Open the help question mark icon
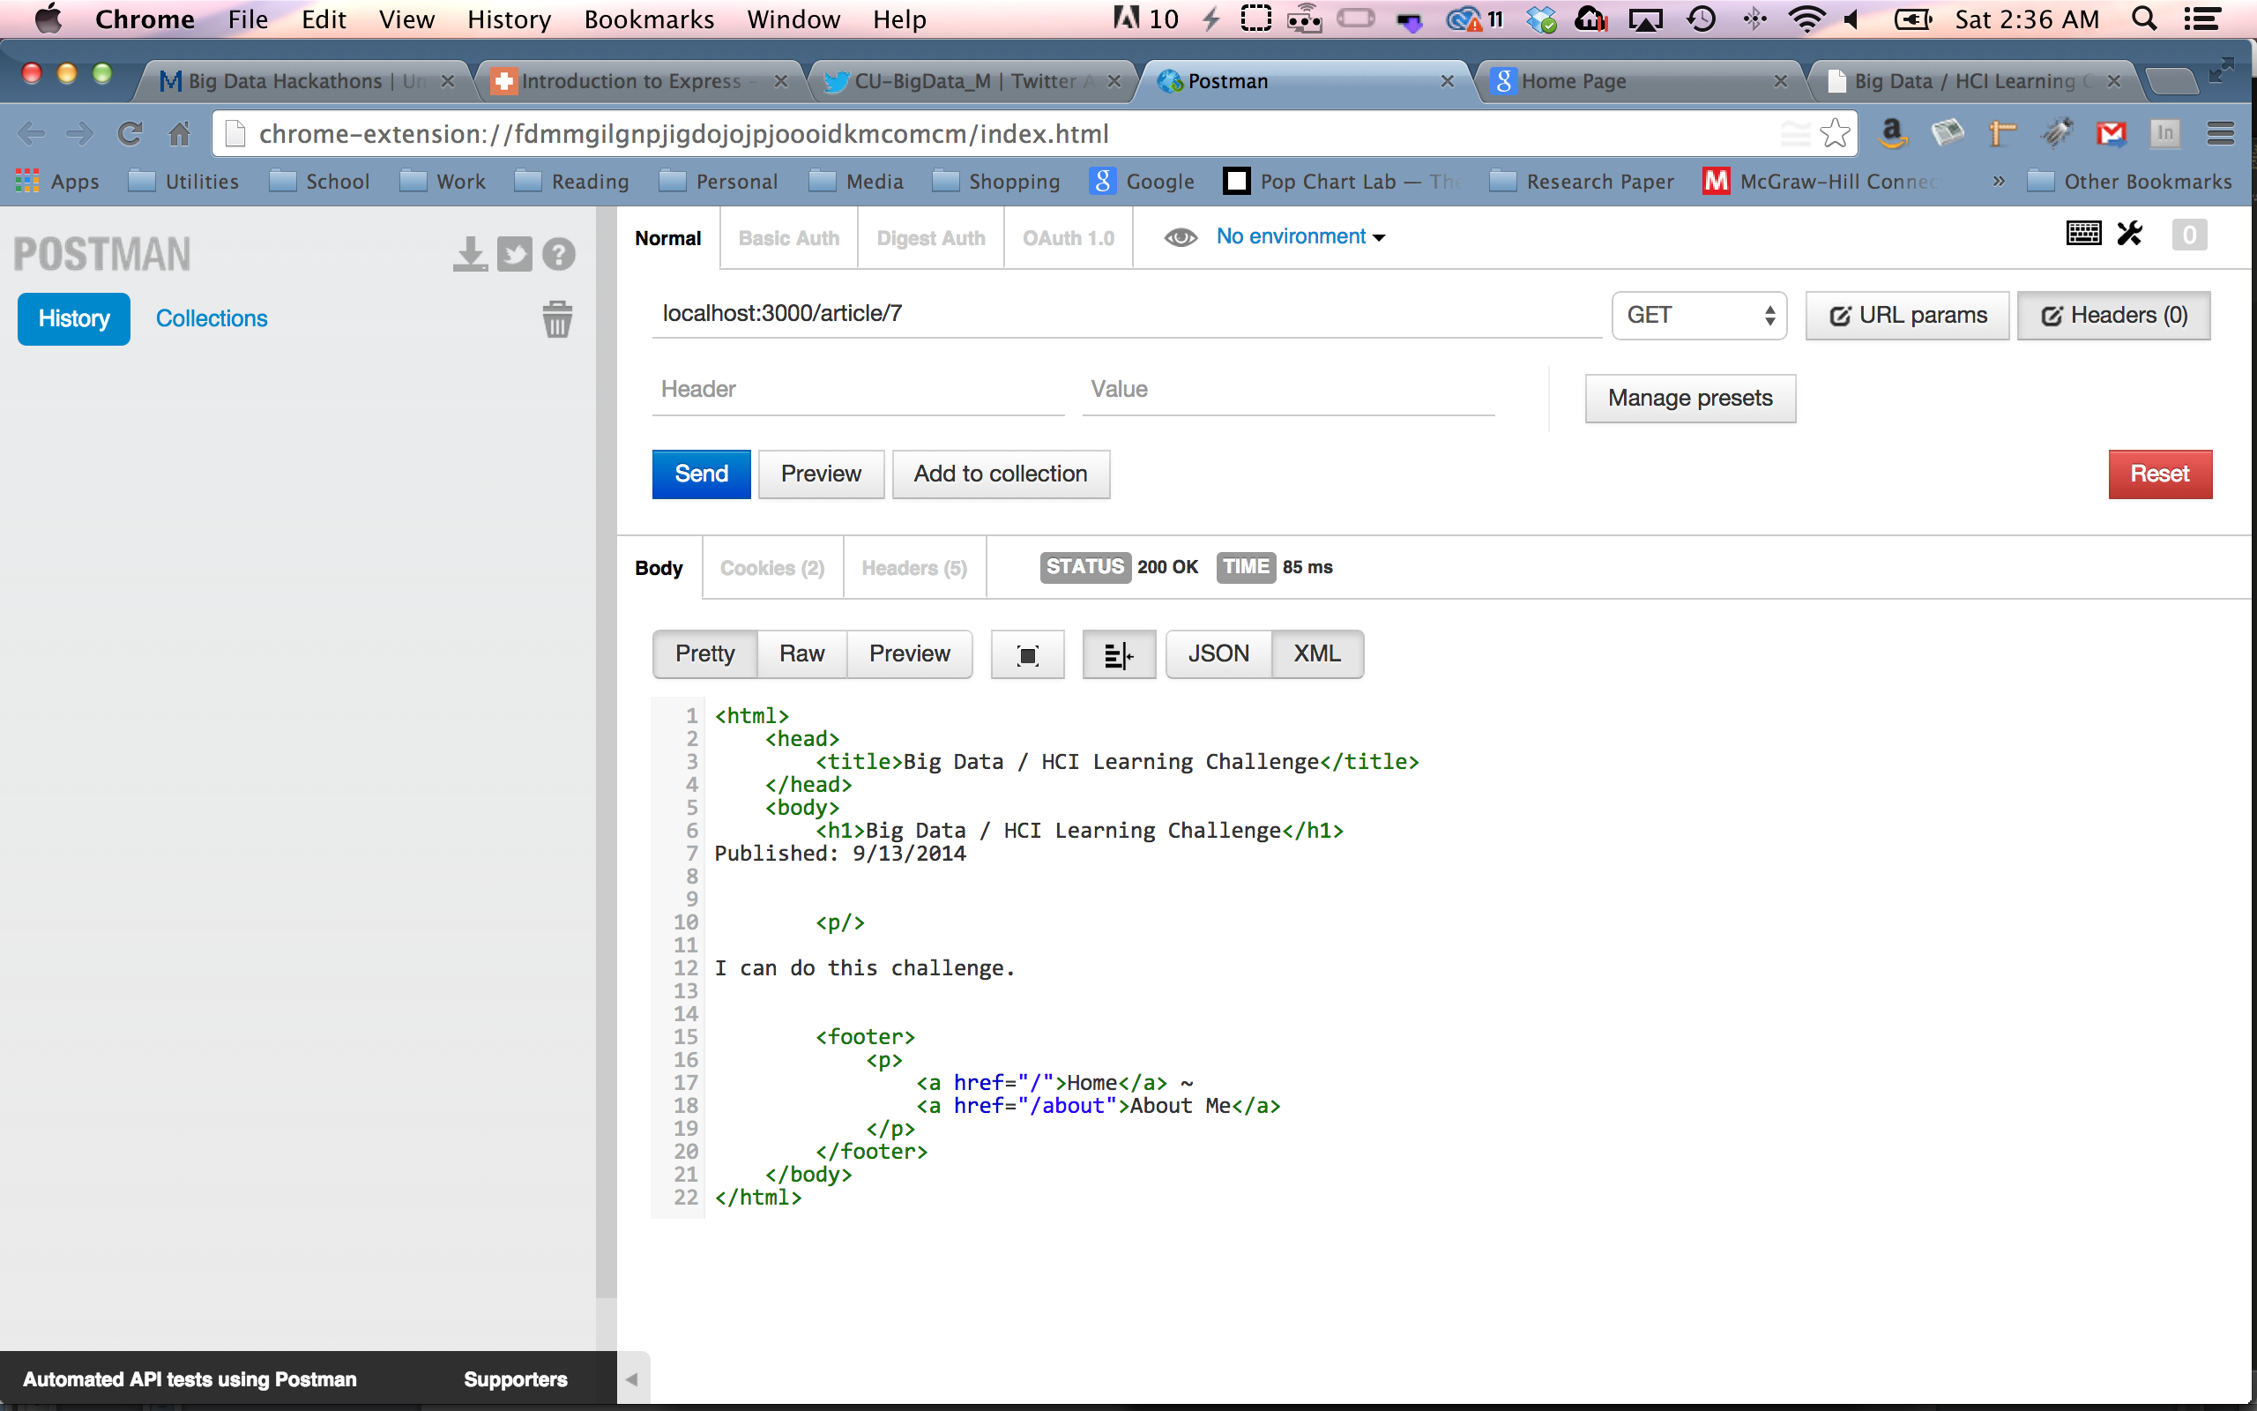 click(x=559, y=254)
